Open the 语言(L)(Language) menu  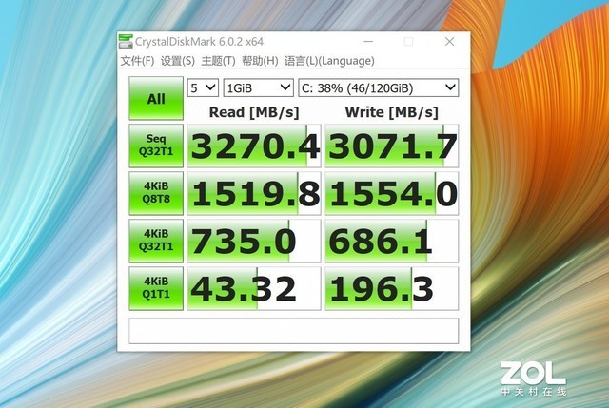329,61
